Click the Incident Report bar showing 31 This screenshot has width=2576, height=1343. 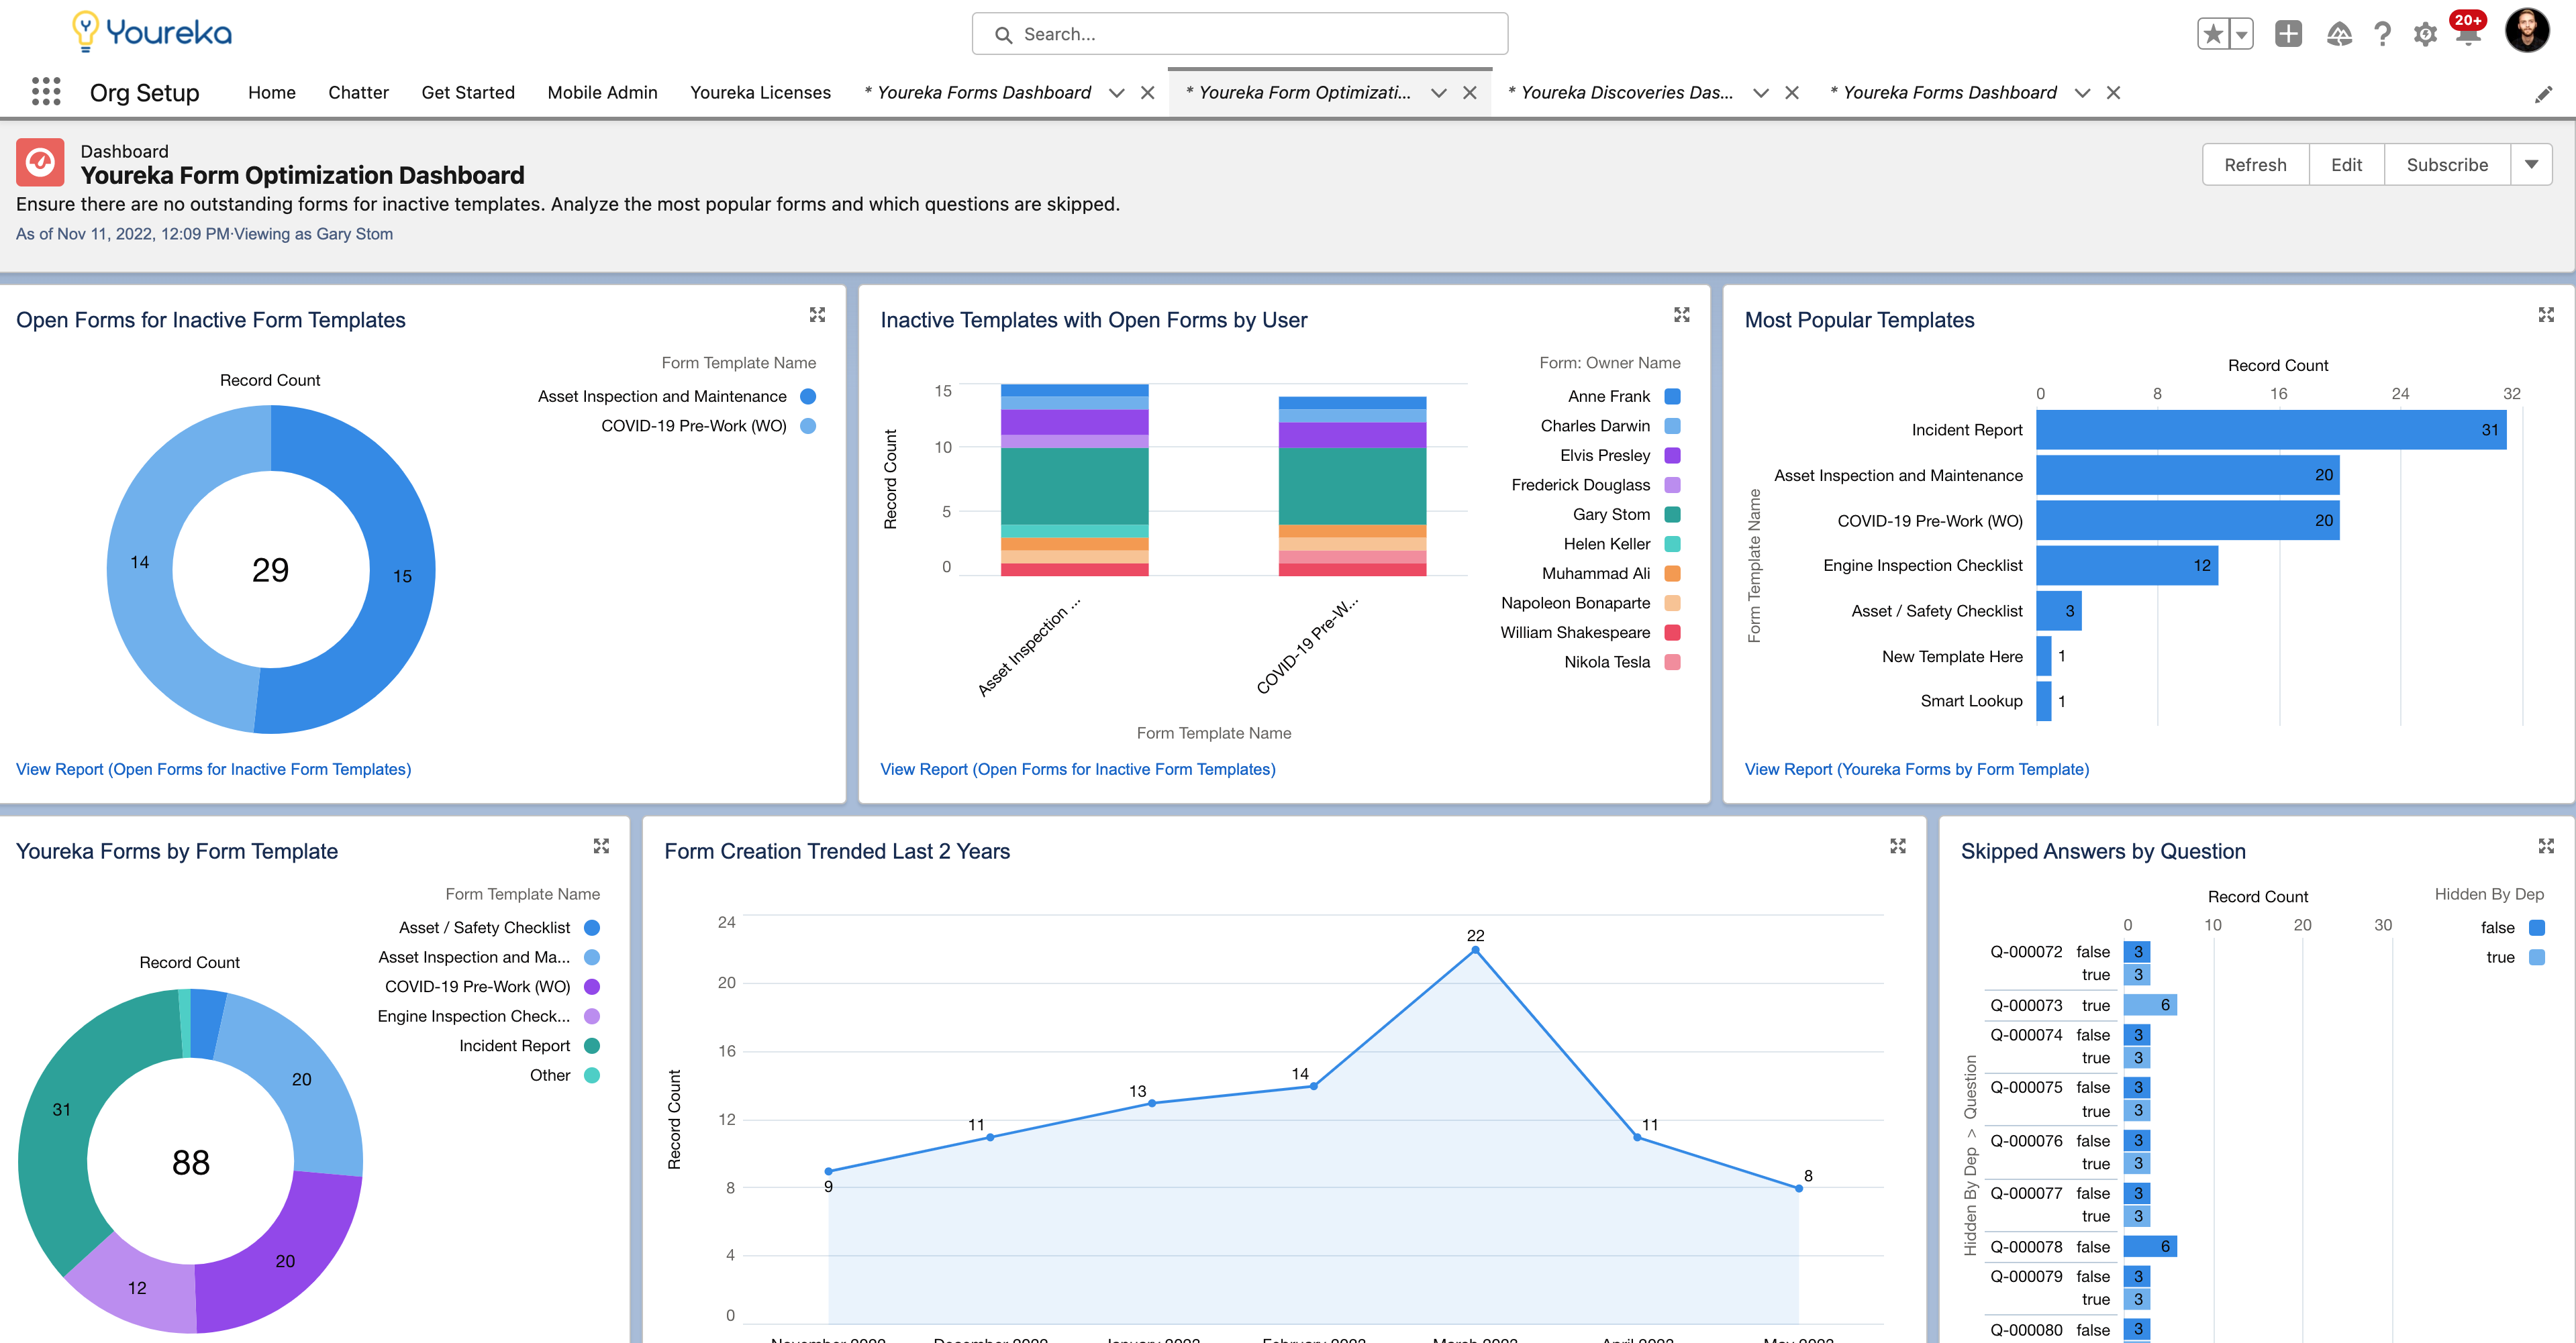tap(2271, 430)
